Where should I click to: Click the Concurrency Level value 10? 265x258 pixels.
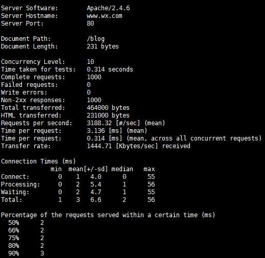(x=90, y=62)
